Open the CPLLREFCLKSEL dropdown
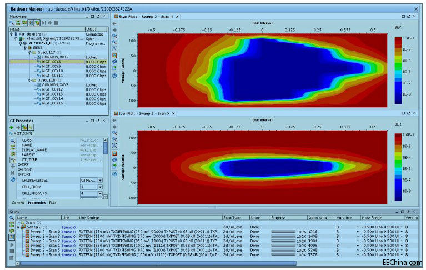Image resolution: width=426 pixels, height=270 pixels. coord(100,181)
